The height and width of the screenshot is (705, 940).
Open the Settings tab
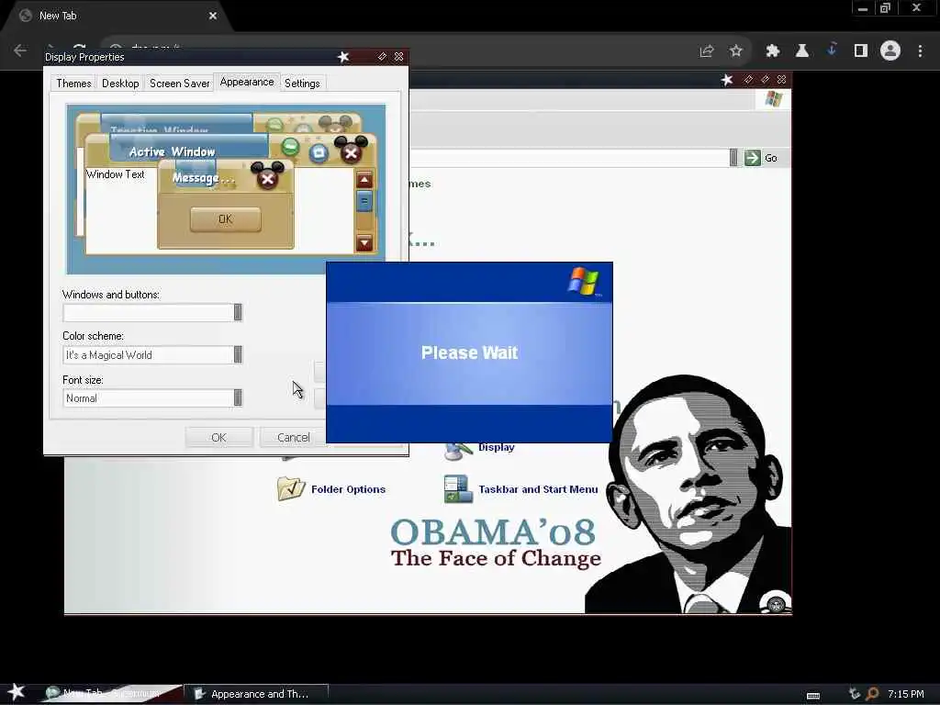pos(302,84)
